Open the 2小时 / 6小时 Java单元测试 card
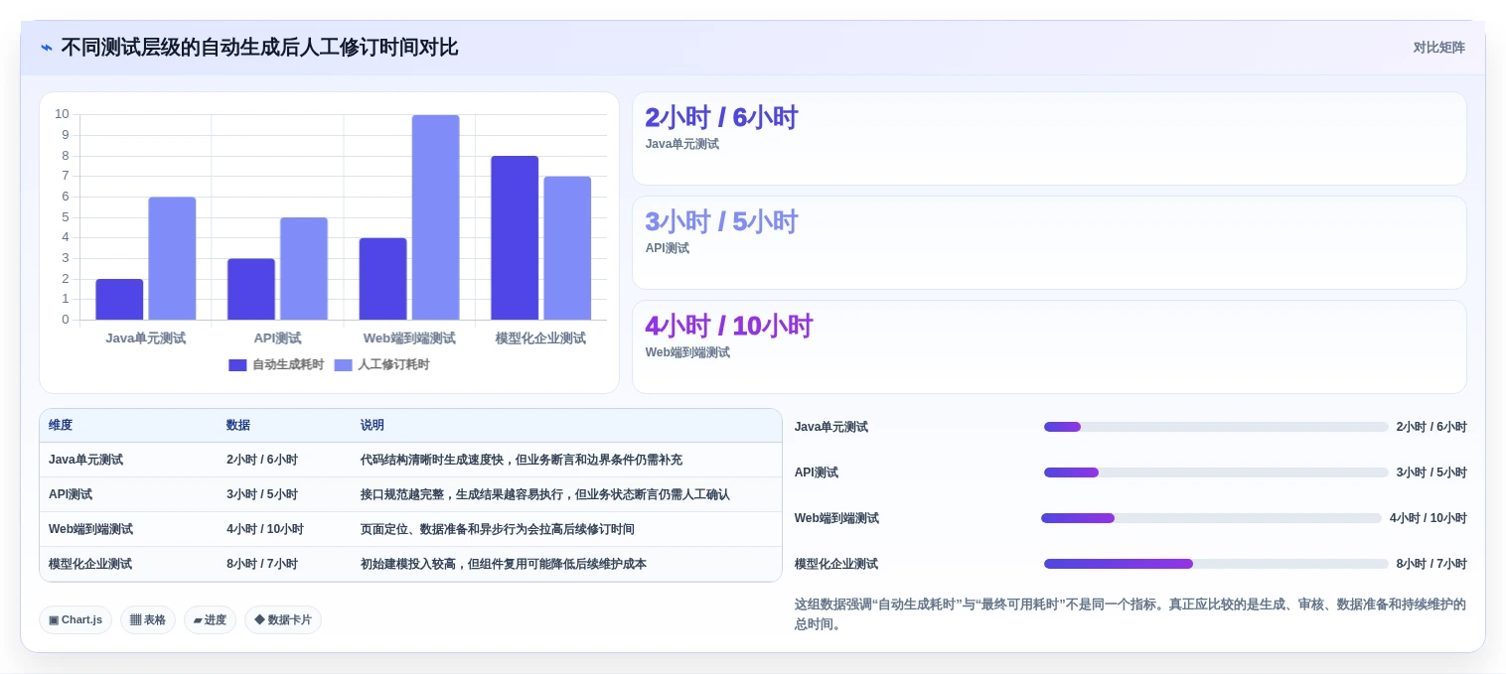Screen dimensions: 1506x674 (x=1049, y=138)
